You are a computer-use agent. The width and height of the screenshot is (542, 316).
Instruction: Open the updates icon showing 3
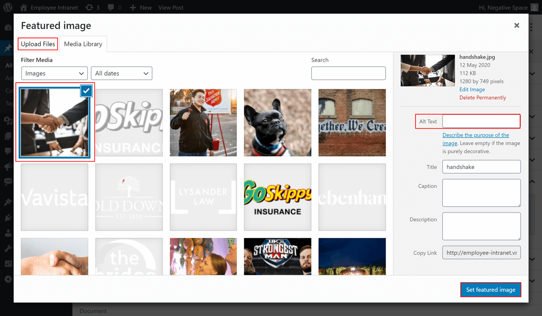point(90,7)
